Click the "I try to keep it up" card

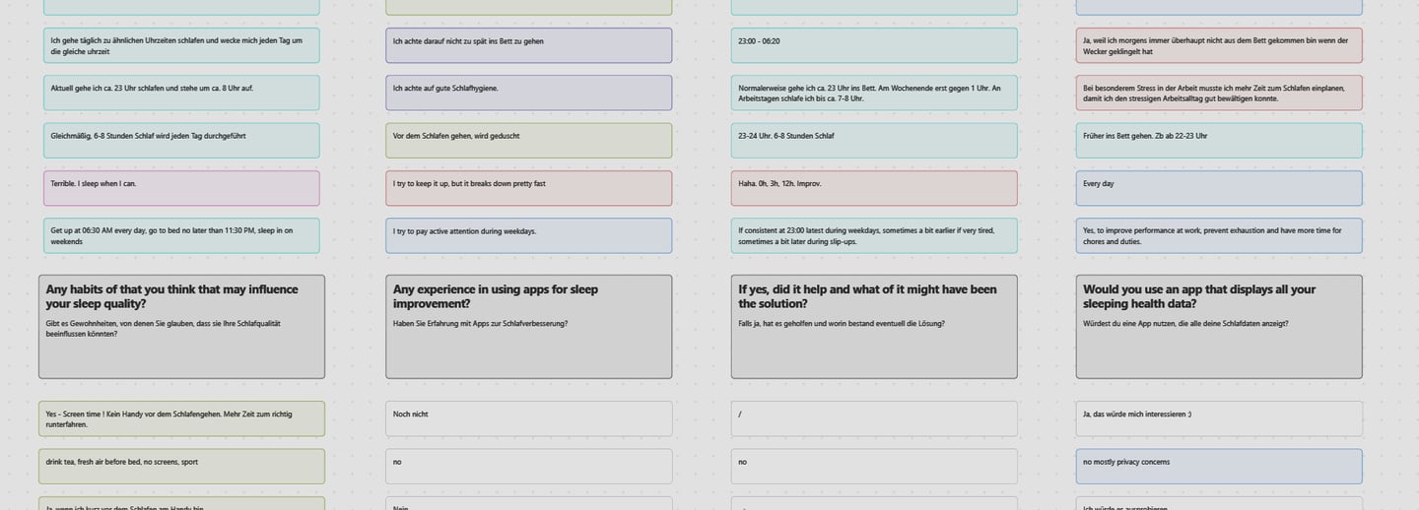(x=528, y=188)
